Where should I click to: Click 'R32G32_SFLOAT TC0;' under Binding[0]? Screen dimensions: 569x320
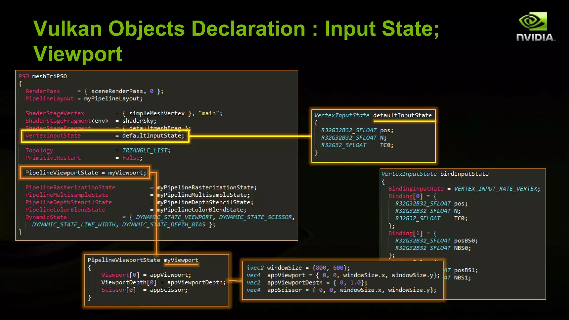coord(431,218)
